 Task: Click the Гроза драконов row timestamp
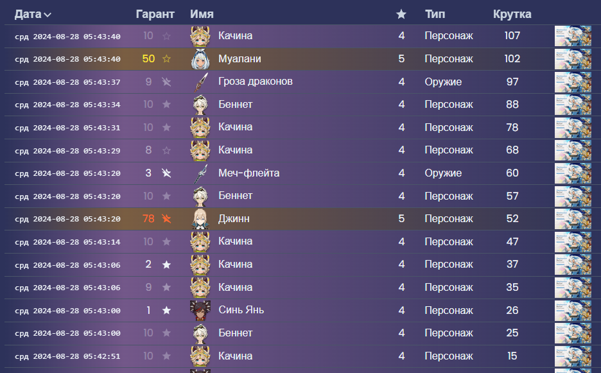(67, 82)
